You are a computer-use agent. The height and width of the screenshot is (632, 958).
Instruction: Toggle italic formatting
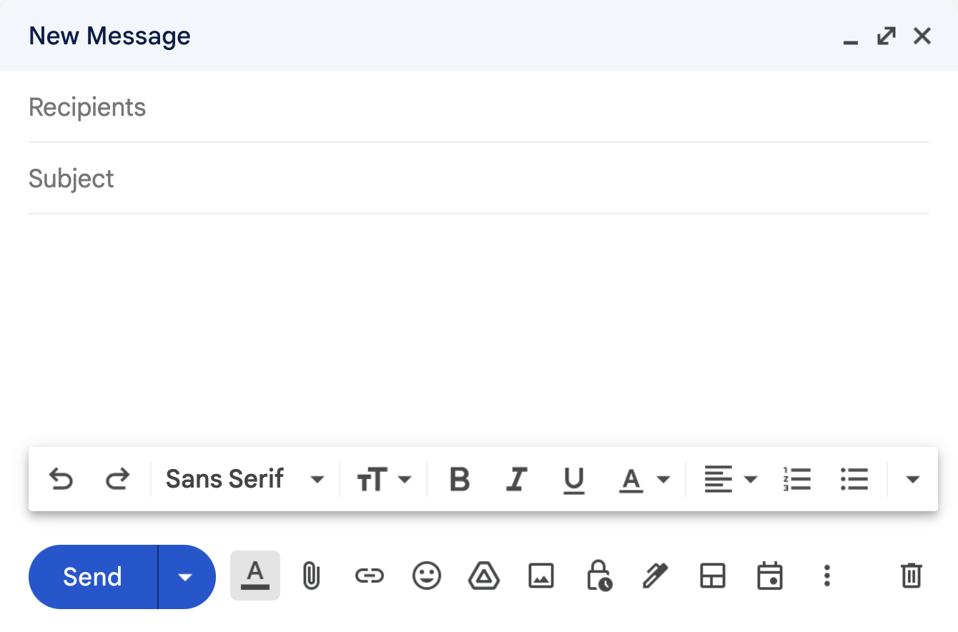point(517,479)
